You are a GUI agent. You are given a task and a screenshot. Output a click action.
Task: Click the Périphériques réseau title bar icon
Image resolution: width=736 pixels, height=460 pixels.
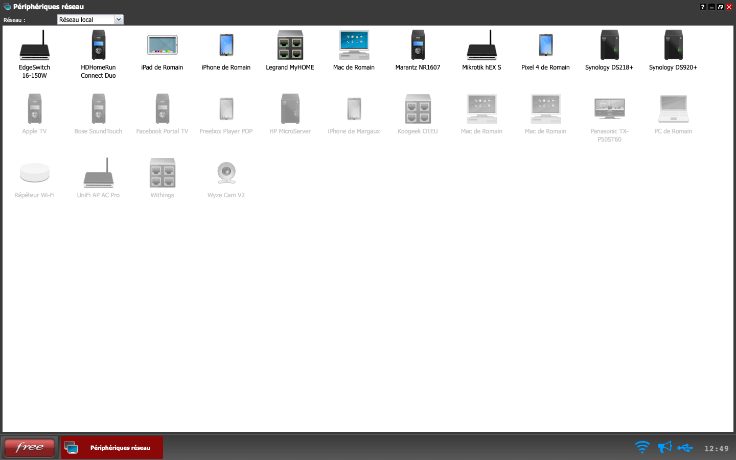point(7,7)
